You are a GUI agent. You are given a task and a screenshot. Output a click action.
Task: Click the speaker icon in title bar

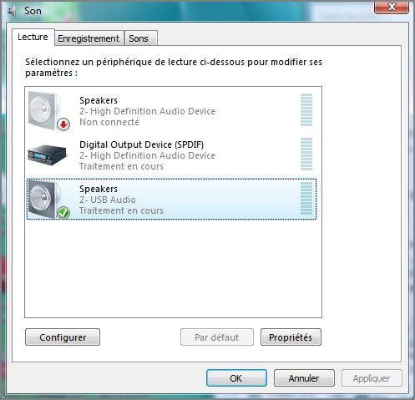12,11
